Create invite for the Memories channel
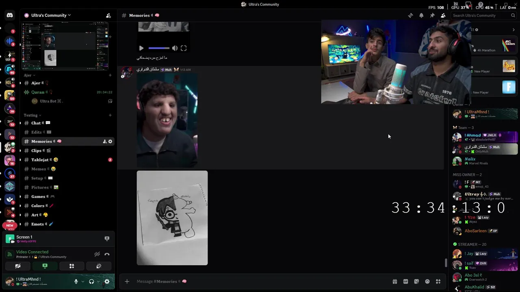The width and height of the screenshot is (520, 292). (x=104, y=142)
